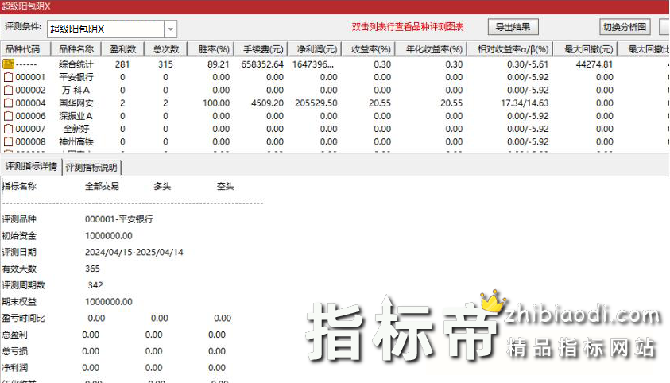Click the document icon beside 000006
The image size is (670, 383).
point(8,116)
